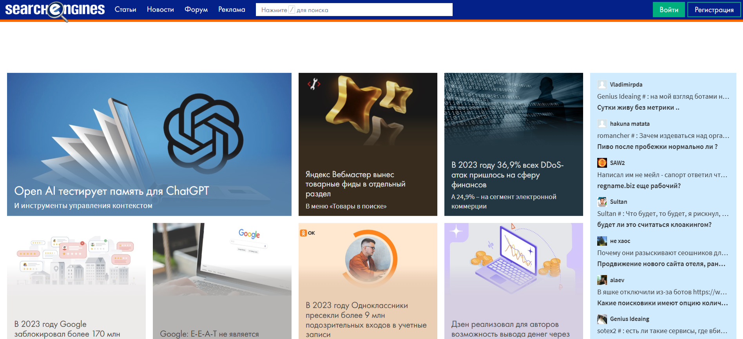Go to the Новости section

pyautogui.click(x=160, y=9)
